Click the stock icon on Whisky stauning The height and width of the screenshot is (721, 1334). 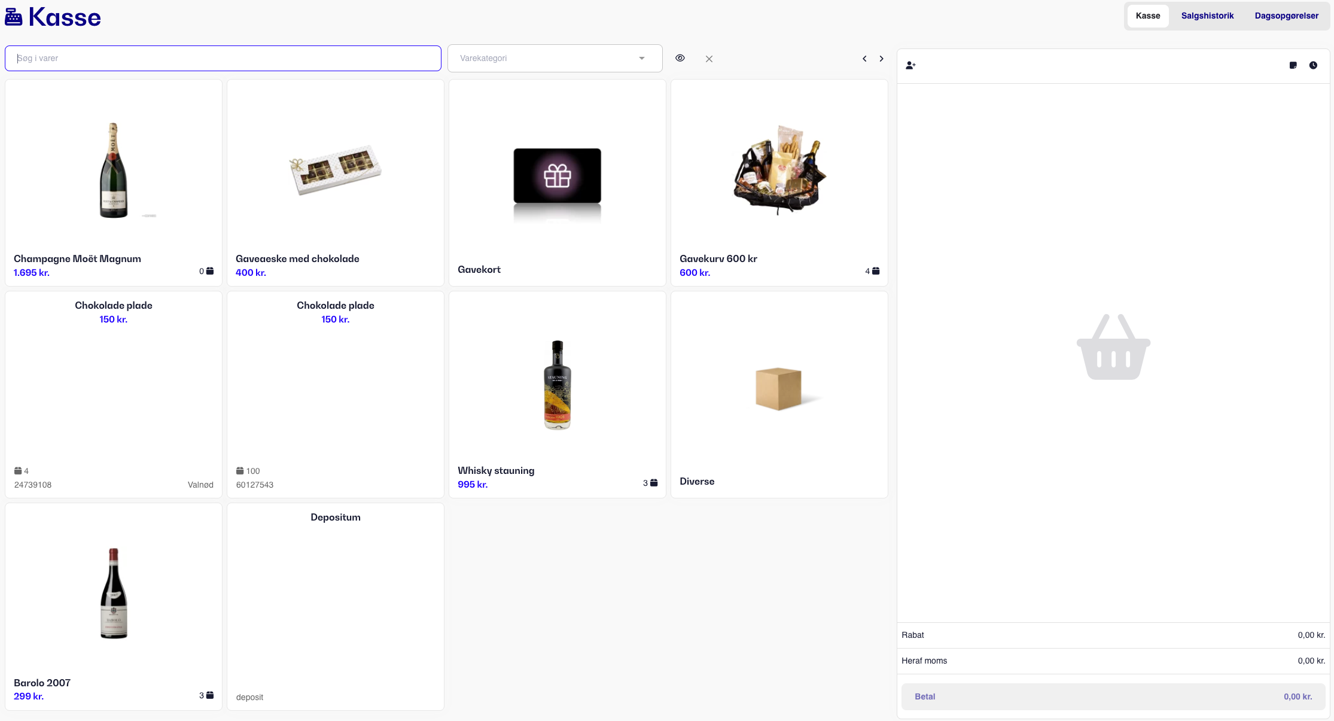click(x=654, y=483)
